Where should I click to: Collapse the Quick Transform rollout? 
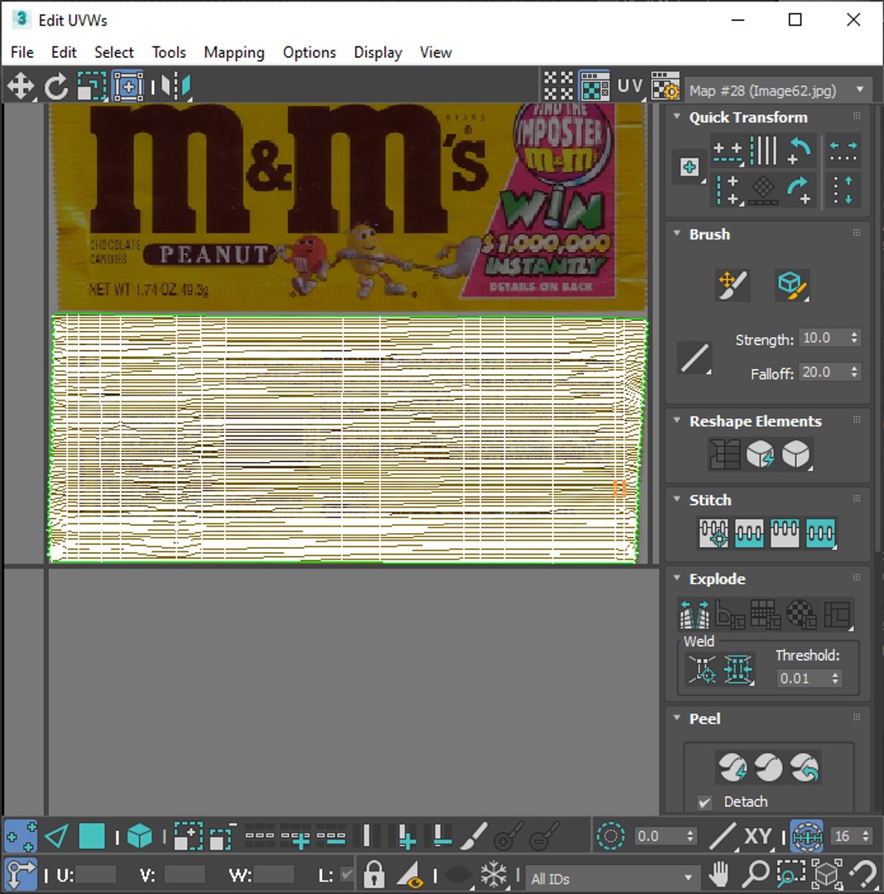pos(677,117)
